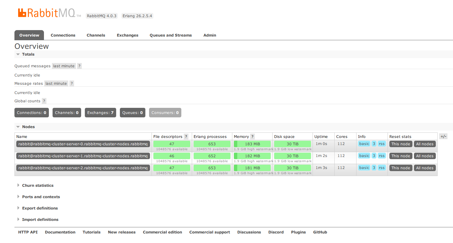The height and width of the screenshot is (243, 453).
Task: Click the Queues: 0 count button
Action: pos(132,113)
